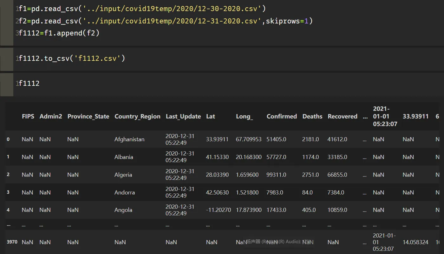Click Long_ value 1.659600

point(247,175)
